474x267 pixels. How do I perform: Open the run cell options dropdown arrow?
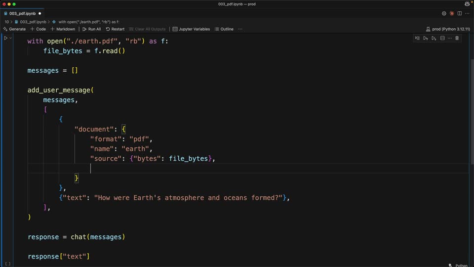tap(10, 38)
